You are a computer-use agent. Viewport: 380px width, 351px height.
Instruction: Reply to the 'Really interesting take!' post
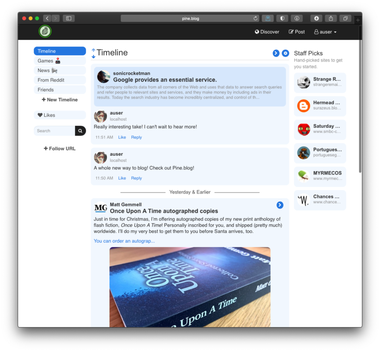pyautogui.click(x=136, y=137)
